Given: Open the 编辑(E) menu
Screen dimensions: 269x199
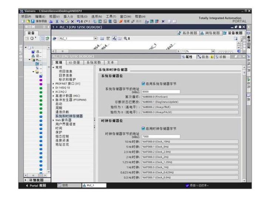Looking at the screenshot, I should (x=40, y=16).
